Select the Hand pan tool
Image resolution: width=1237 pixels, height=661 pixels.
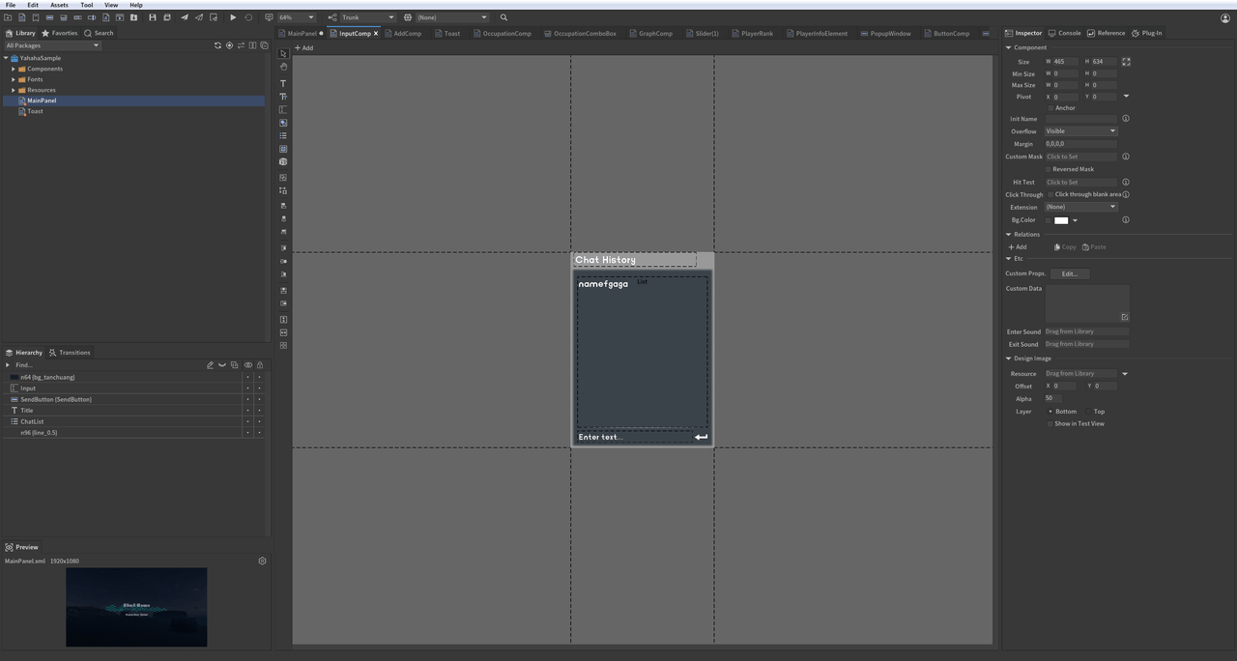point(283,67)
